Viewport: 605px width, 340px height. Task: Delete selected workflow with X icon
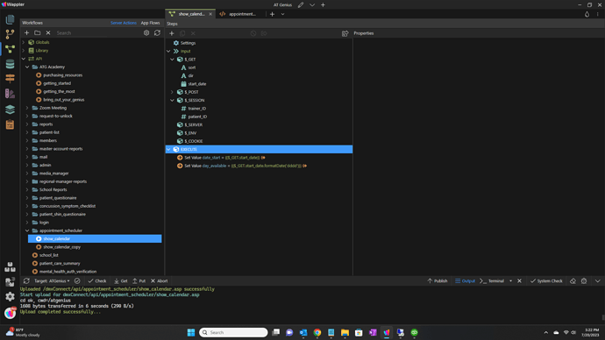coord(48,32)
